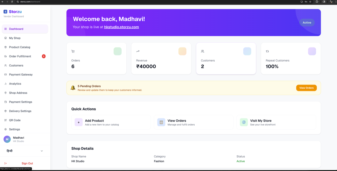Click the cart icon on Orders card
This screenshot has height=171, width=337.
(73, 51)
